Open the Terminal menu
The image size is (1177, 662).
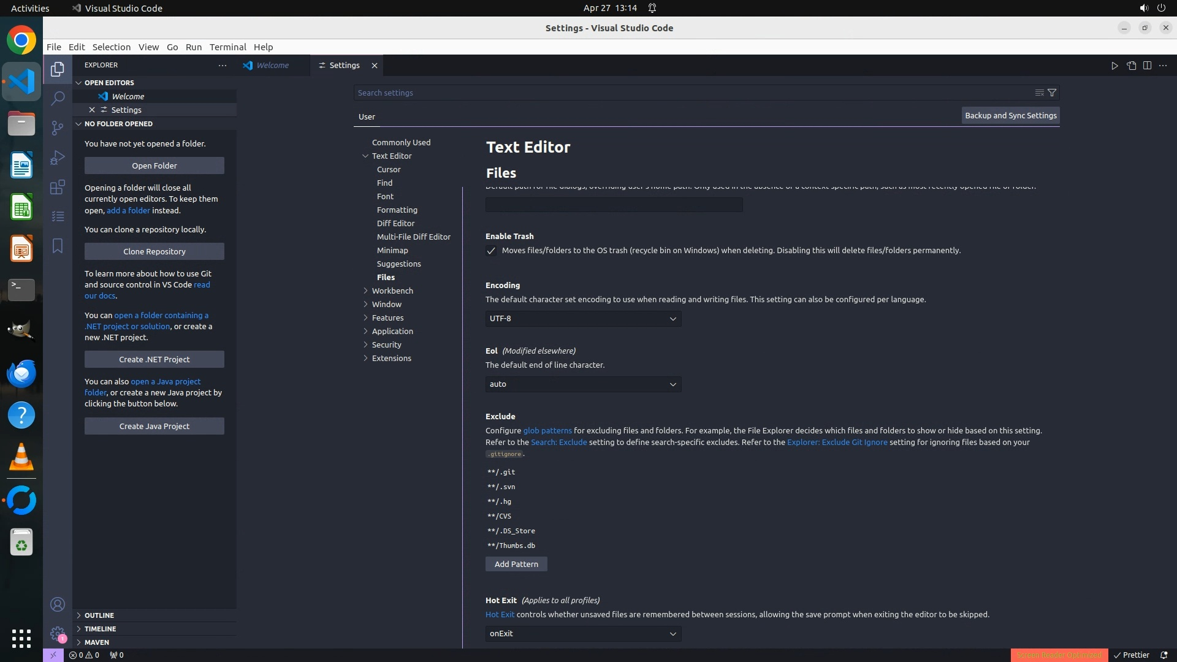[x=227, y=47]
